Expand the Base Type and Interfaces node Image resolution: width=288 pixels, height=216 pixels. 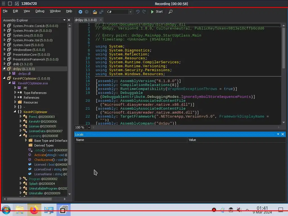26,140
